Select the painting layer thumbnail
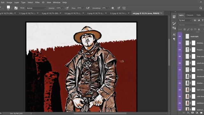The width and height of the screenshot is (204, 115). [187, 103]
